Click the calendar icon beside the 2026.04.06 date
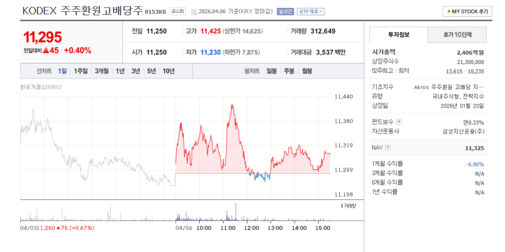Viewport: 505px width, 252px height. (x=194, y=11)
